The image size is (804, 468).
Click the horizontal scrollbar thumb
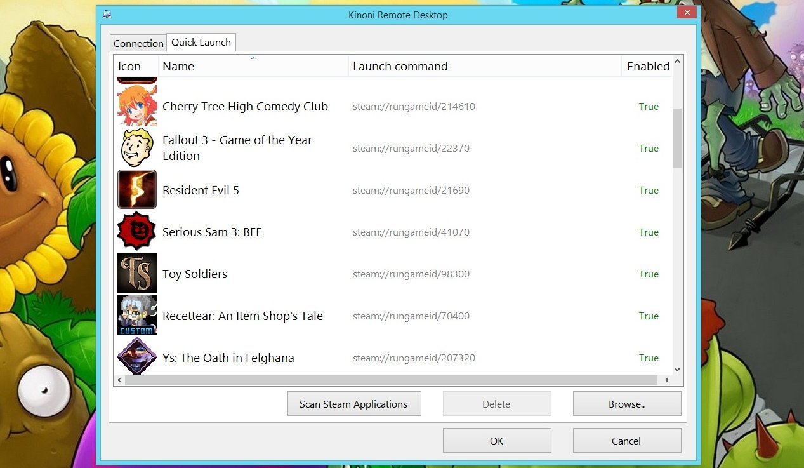[x=391, y=380]
